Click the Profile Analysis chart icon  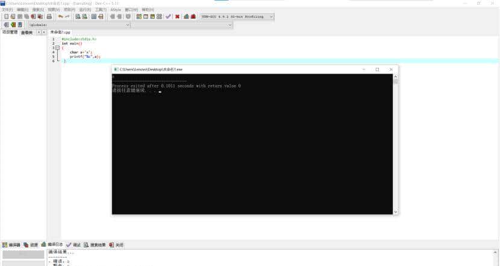point(187,17)
